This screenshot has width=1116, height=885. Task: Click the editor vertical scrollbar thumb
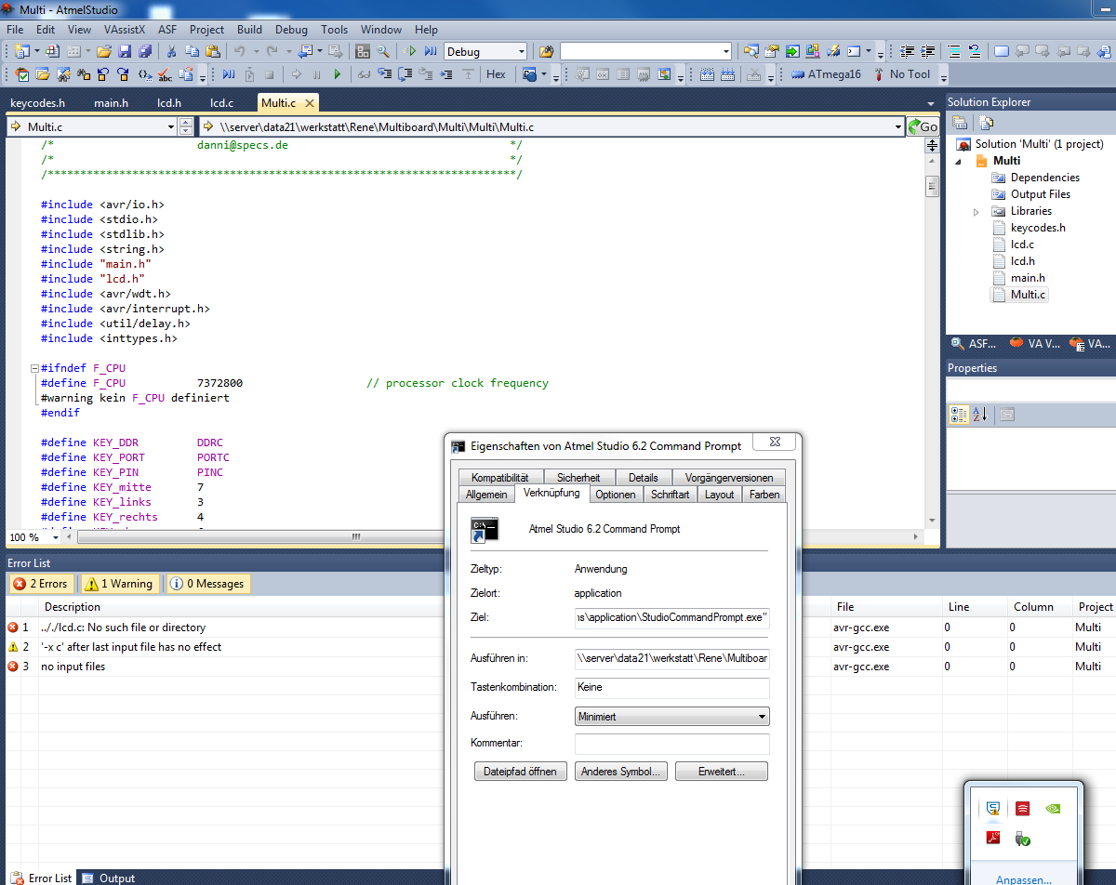click(932, 187)
